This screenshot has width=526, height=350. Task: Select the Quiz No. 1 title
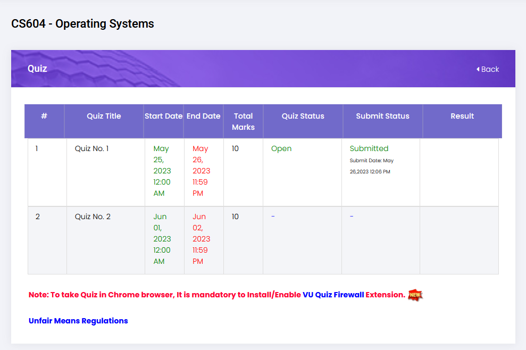click(91, 148)
